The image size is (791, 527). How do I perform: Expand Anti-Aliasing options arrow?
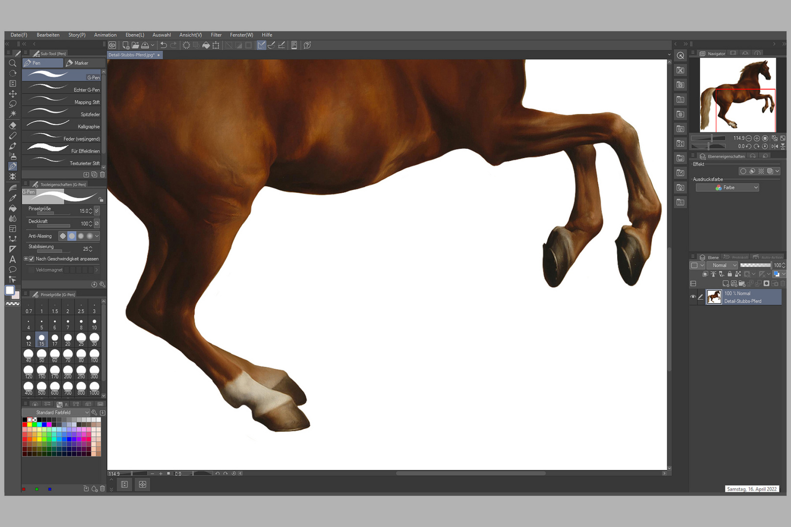(97, 236)
